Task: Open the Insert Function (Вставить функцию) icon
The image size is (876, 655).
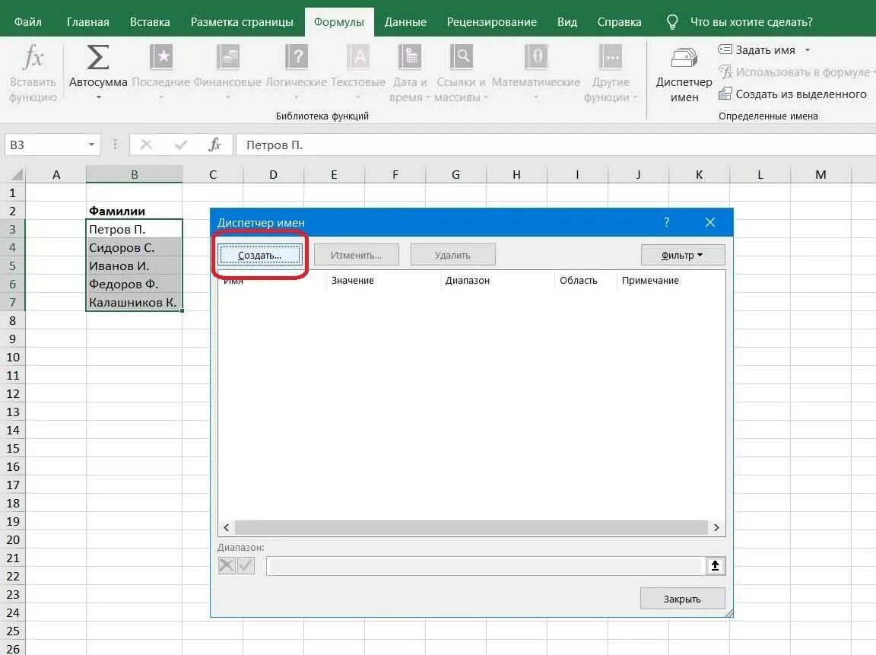Action: (33, 58)
